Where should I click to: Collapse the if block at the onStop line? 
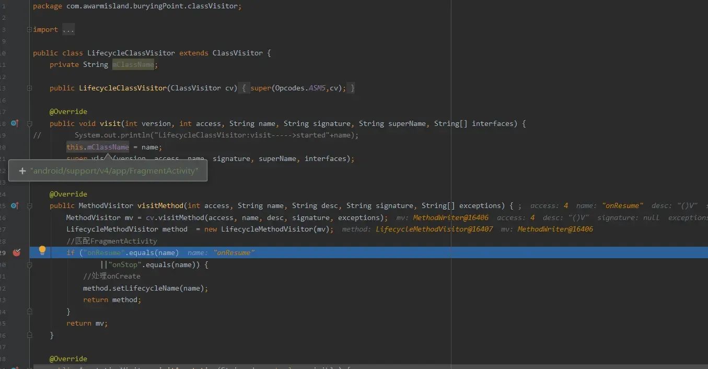point(29,265)
